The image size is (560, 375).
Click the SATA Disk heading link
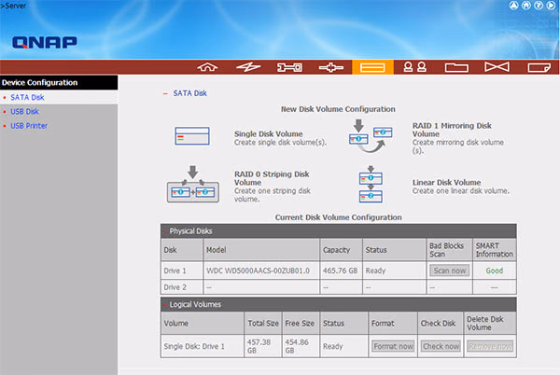190,93
